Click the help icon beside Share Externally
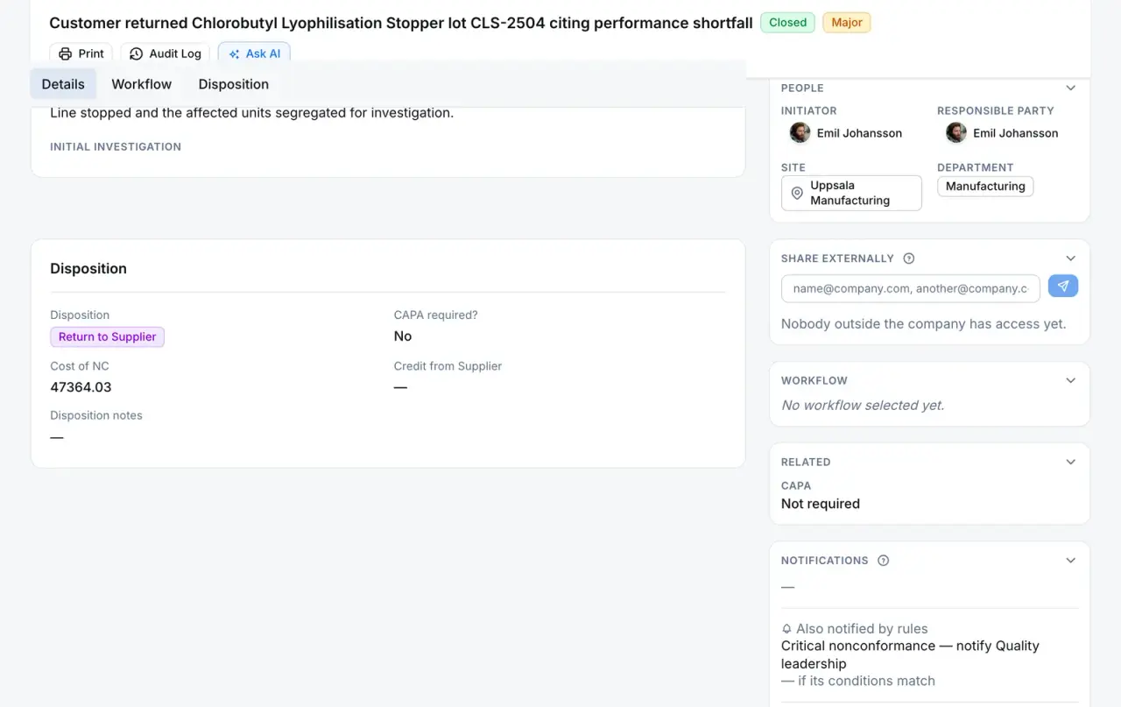Screen dimensions: 1121x707 coord(908,258)
